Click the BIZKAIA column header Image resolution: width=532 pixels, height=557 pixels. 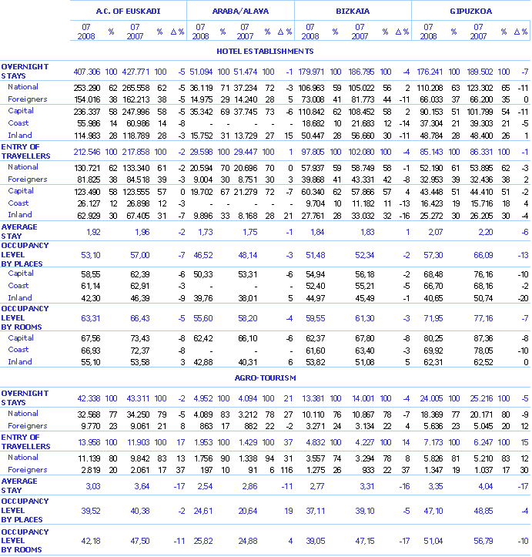[x=353, y=11]
